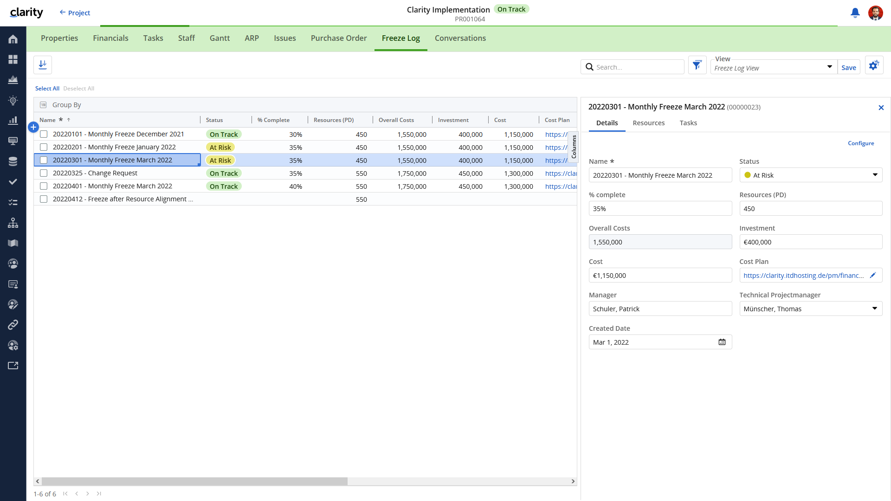Switch to the Conversations tab
Viewport: 891px width, 501px height.
tap(460, 38)
